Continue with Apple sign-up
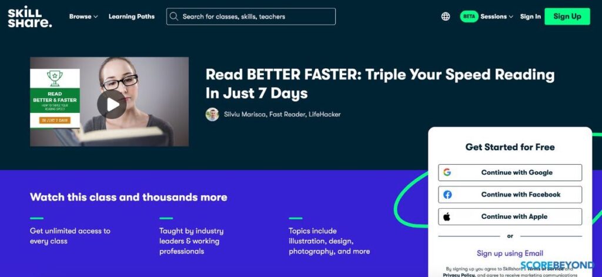 (510, 216)
